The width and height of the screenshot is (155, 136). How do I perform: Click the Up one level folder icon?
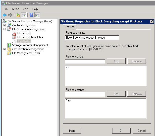click(x=18, y=15)
